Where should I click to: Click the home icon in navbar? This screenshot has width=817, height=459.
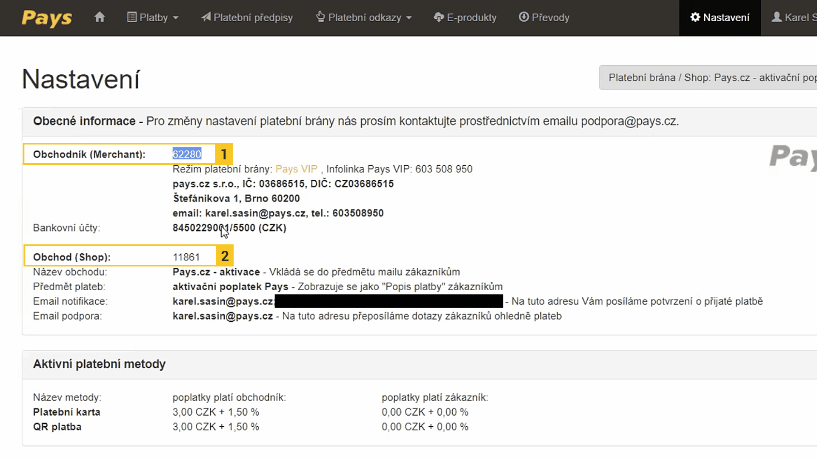coord(100,17)
